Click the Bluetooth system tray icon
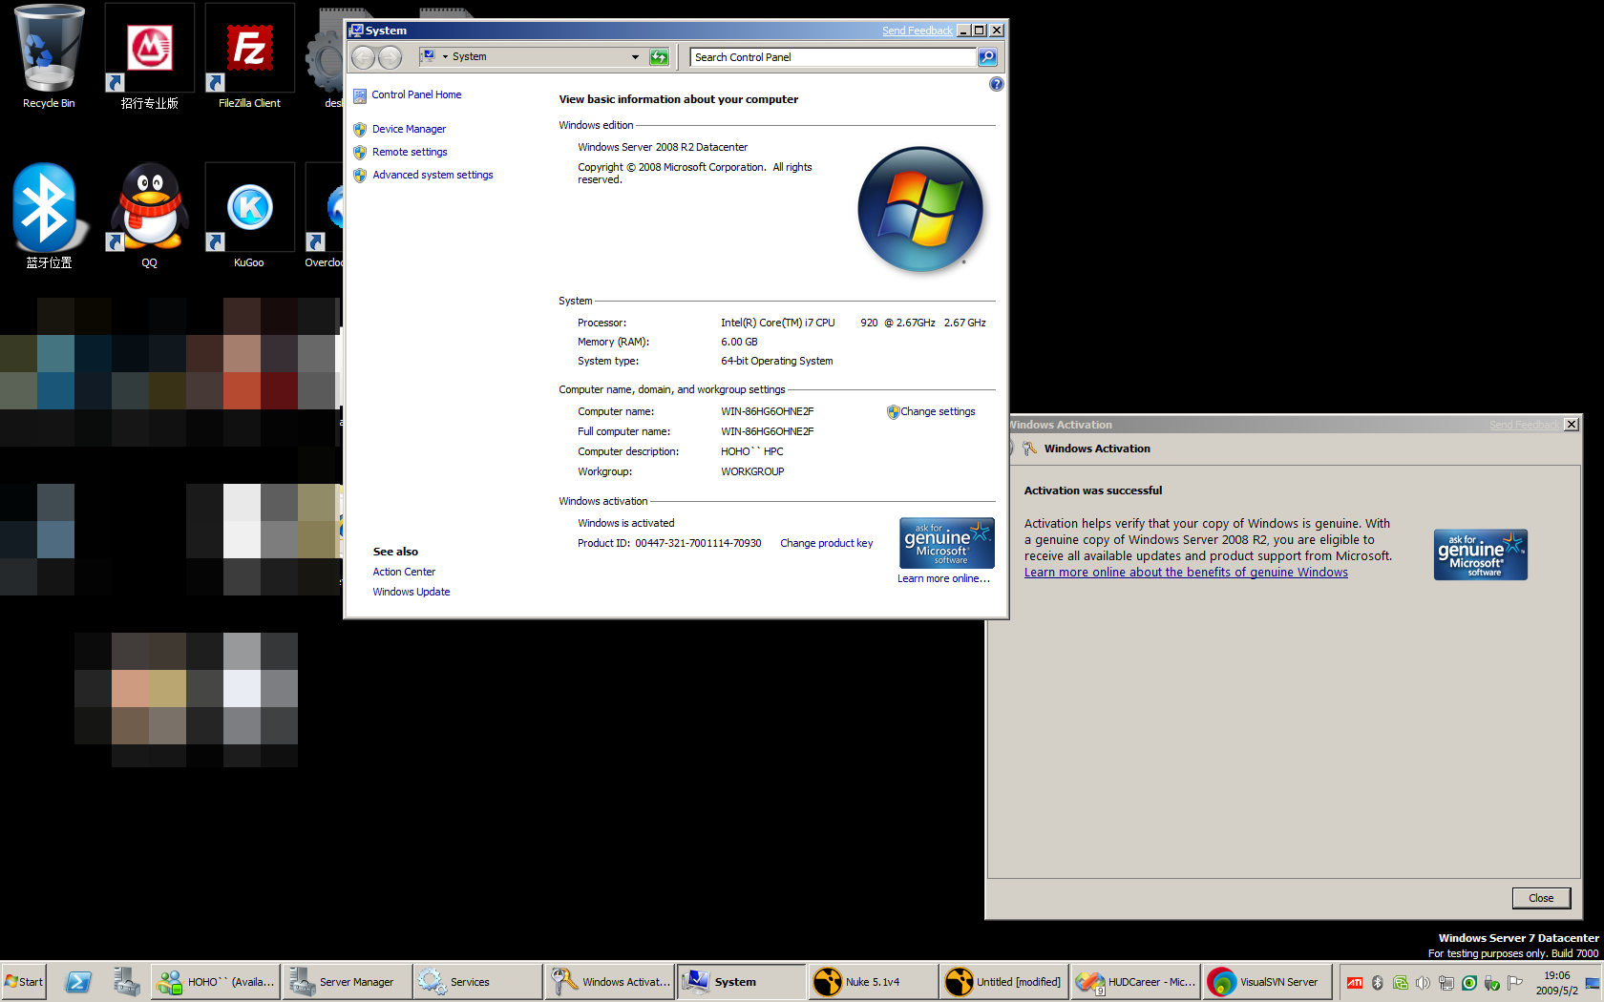 1377,983
